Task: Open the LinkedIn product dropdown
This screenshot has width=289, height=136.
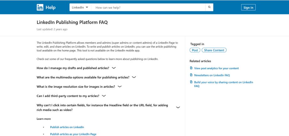Action: [80, 8]
